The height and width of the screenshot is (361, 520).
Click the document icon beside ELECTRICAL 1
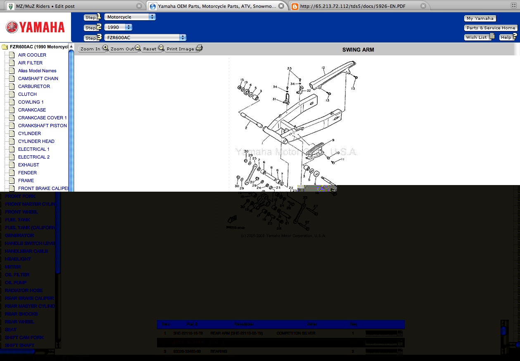[12, 149]
